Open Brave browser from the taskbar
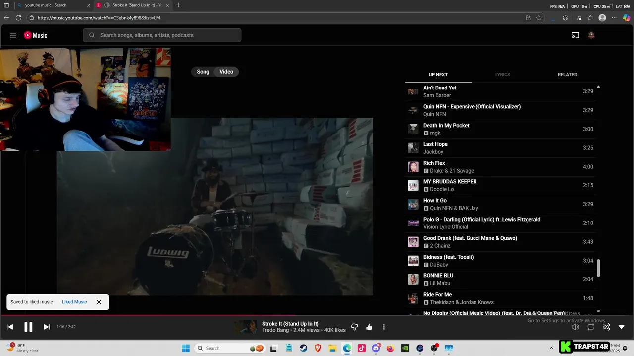This screenshot has height=356, width=634. [318, 348]
